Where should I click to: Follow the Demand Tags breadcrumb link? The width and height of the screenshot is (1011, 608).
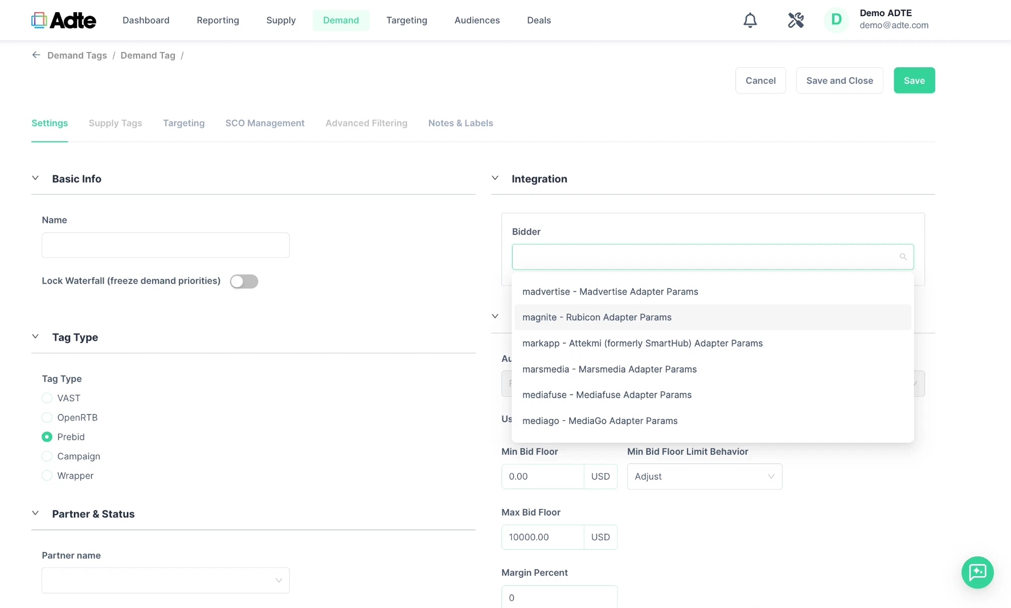coord(77,55)
